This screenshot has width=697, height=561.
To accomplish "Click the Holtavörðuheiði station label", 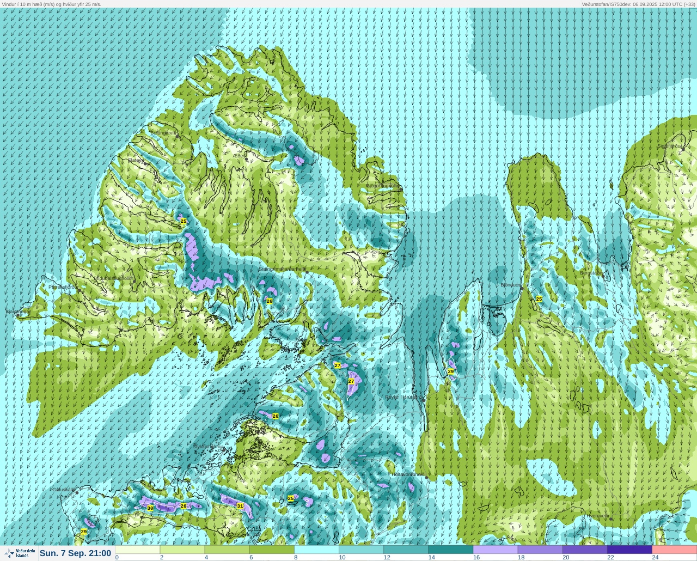I will 408,474.
